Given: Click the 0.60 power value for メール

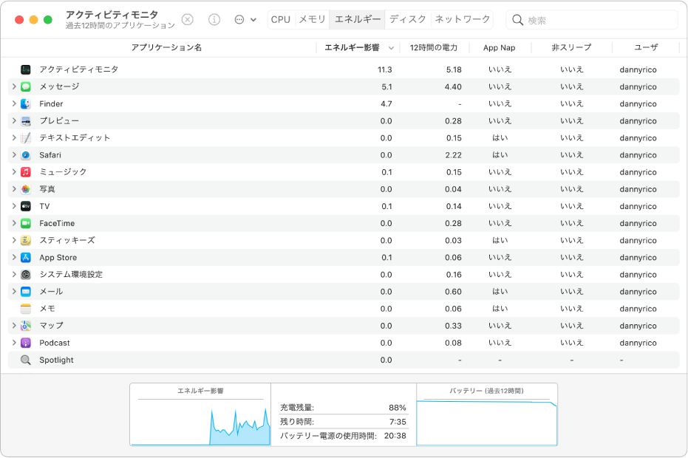Looking at the screenshot, I should (453, 292).
